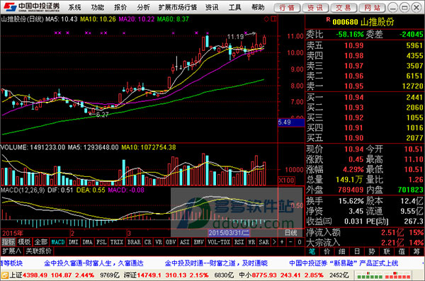The image size is (425, 281).
Task: Click the red diamond icon above chart
Action: [266, 19]
